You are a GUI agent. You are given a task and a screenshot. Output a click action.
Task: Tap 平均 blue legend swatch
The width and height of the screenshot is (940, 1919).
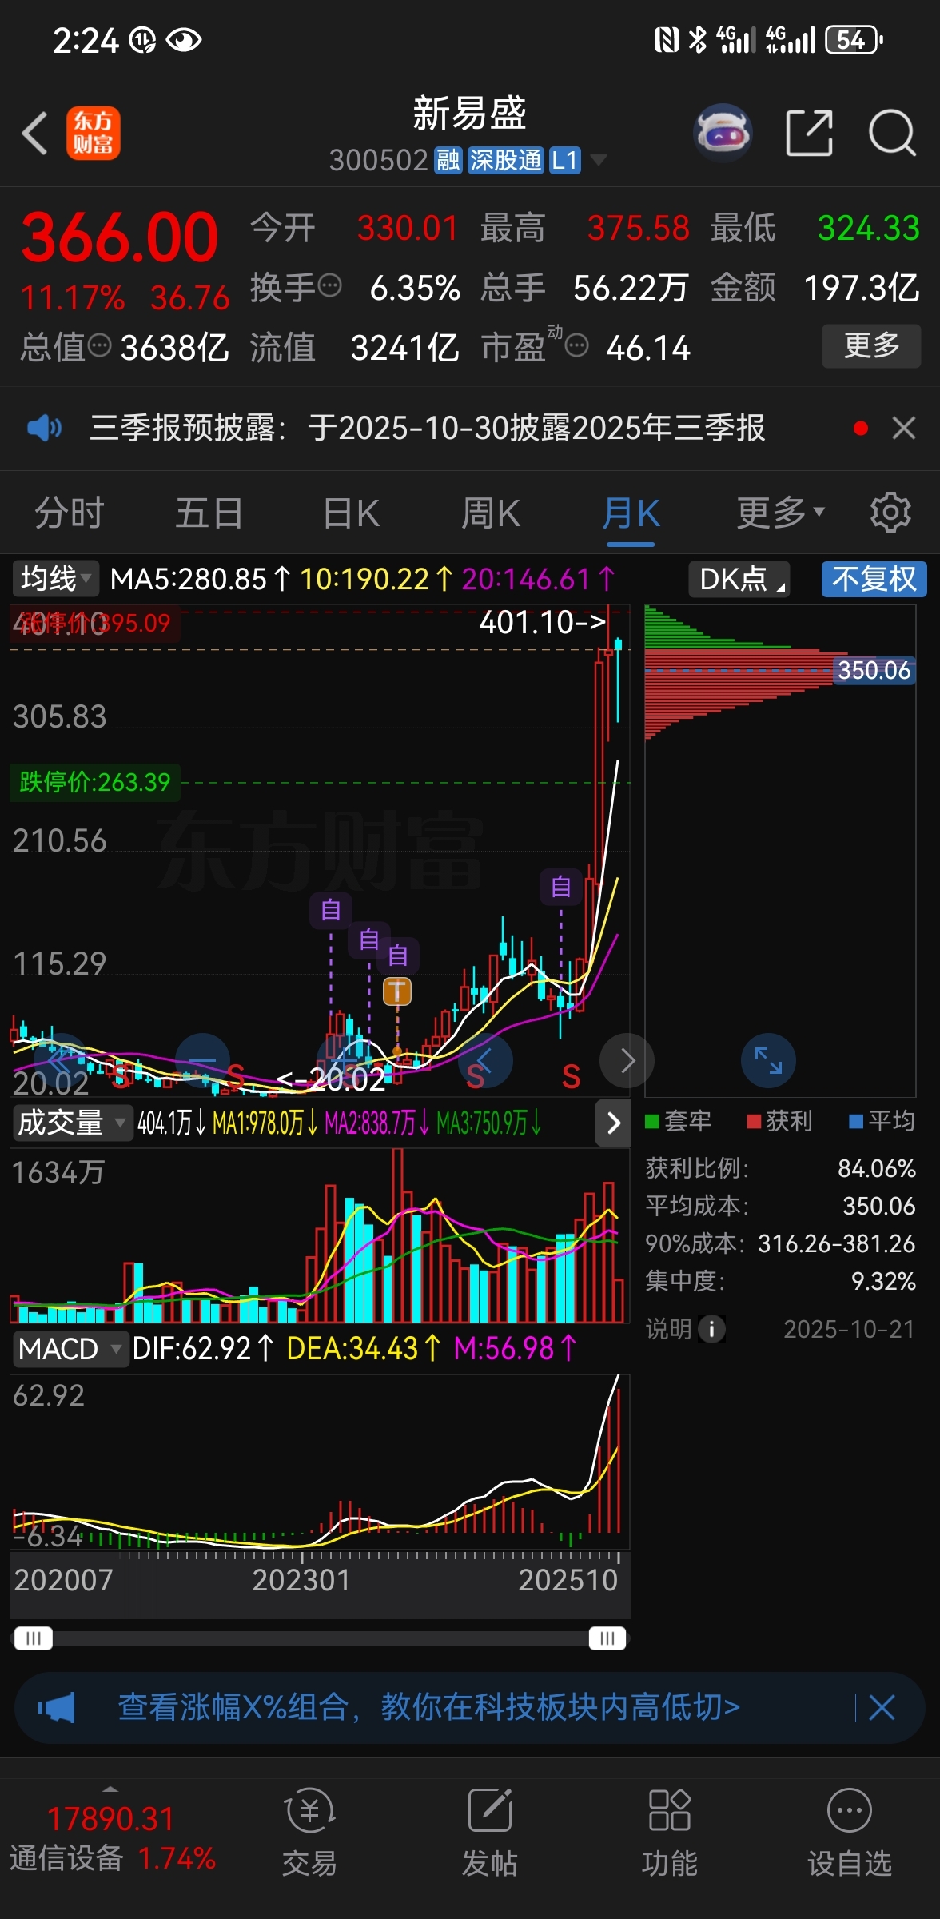tap(856, 1121)
